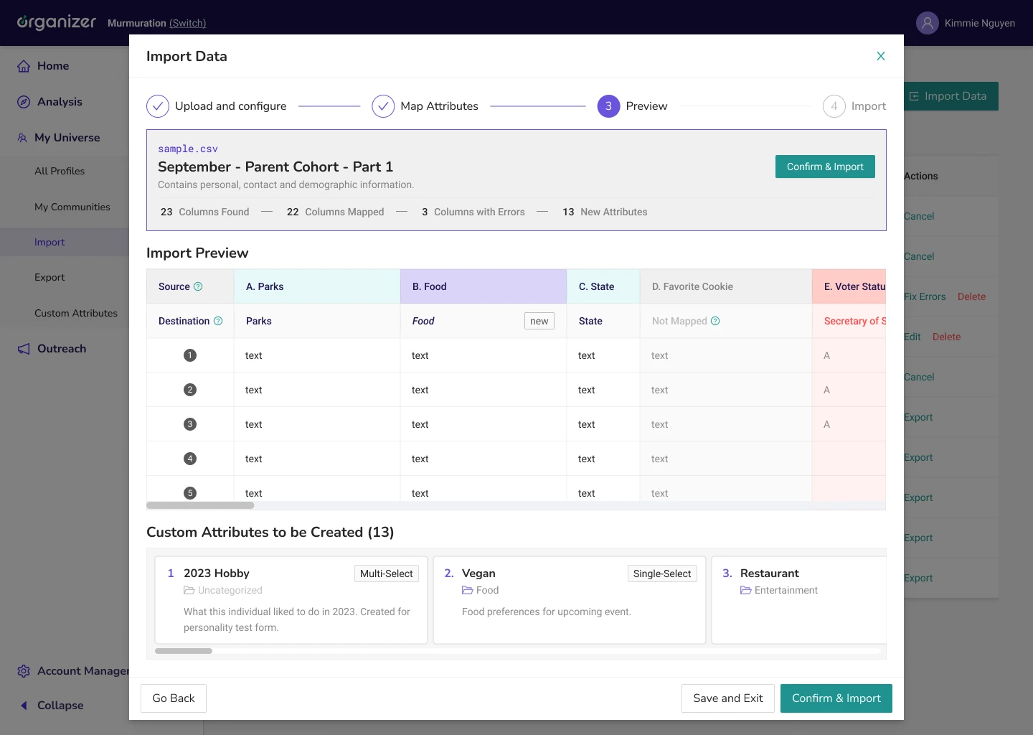Screen dimensions: 1033x735
Task: Click the Custom Attributes cards horizontal scrollbar
Action: pos(184,651)
